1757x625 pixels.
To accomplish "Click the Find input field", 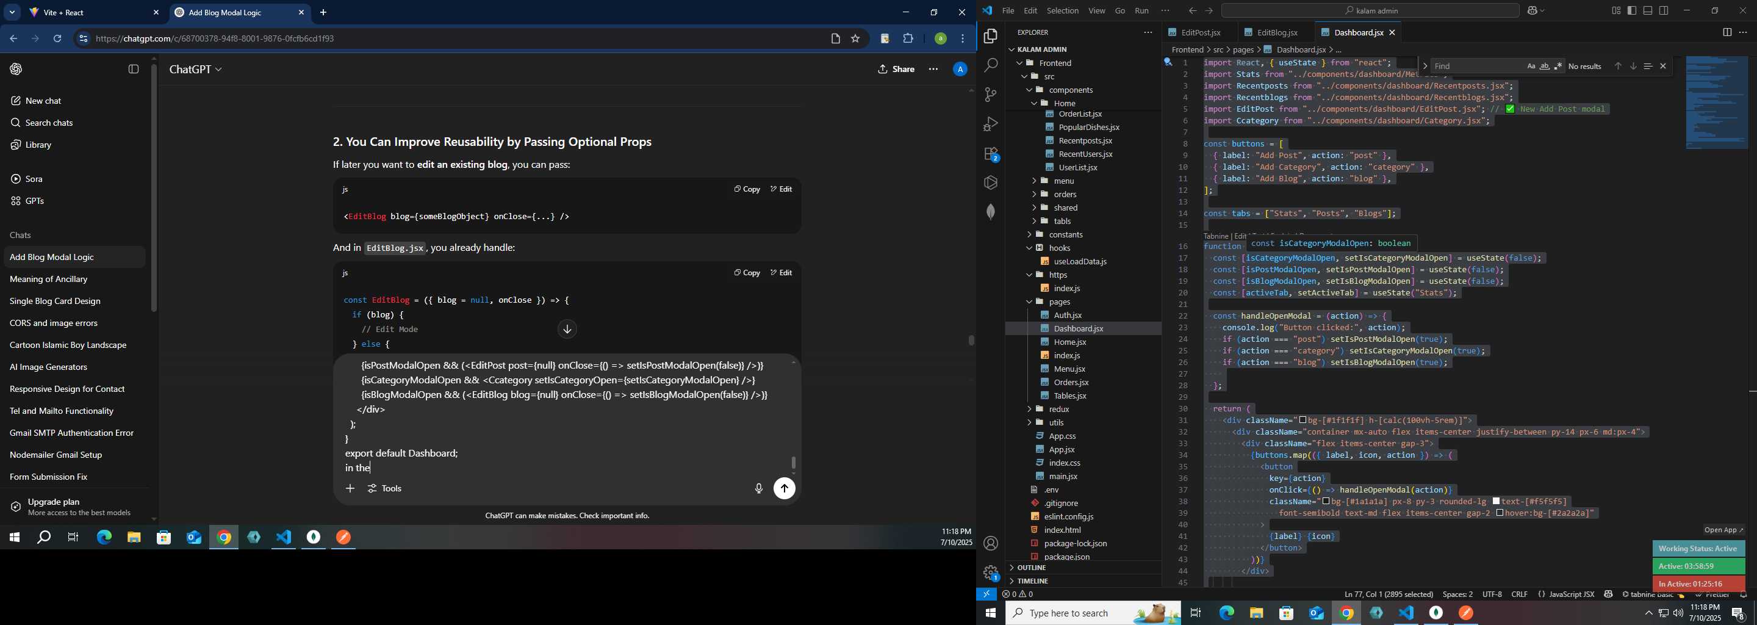I will (1476, 66).
